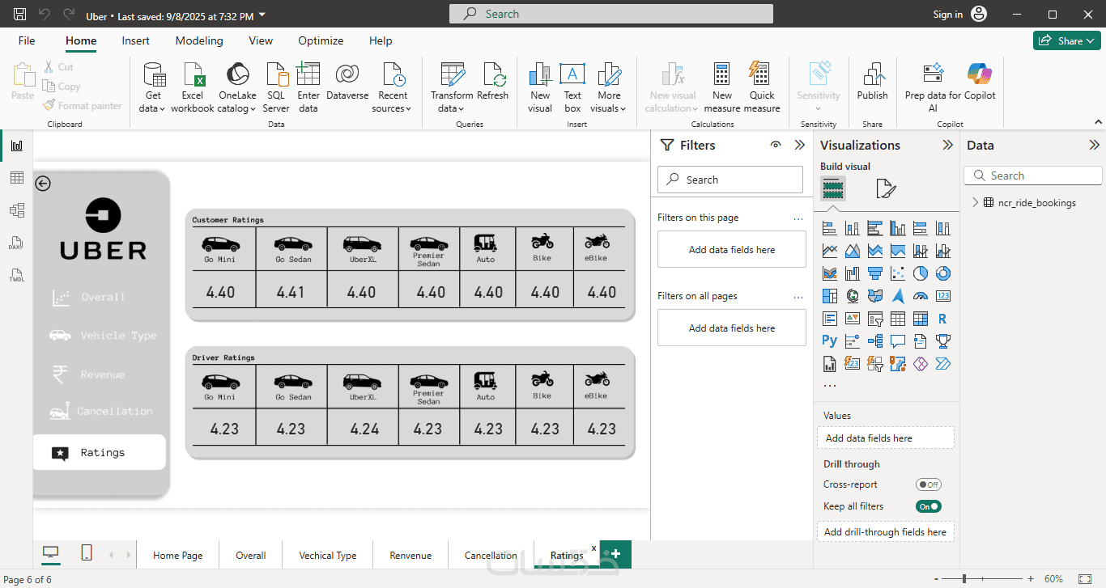Viewport: 1106px width, 588px height.
Task: Insert a Text box from the ribbon
Action: click(x=572, y=75)
